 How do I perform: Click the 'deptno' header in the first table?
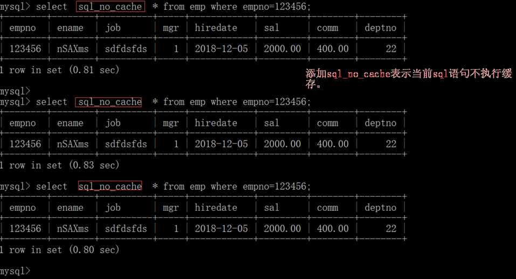pyautogui.click(x=380, y=28)
